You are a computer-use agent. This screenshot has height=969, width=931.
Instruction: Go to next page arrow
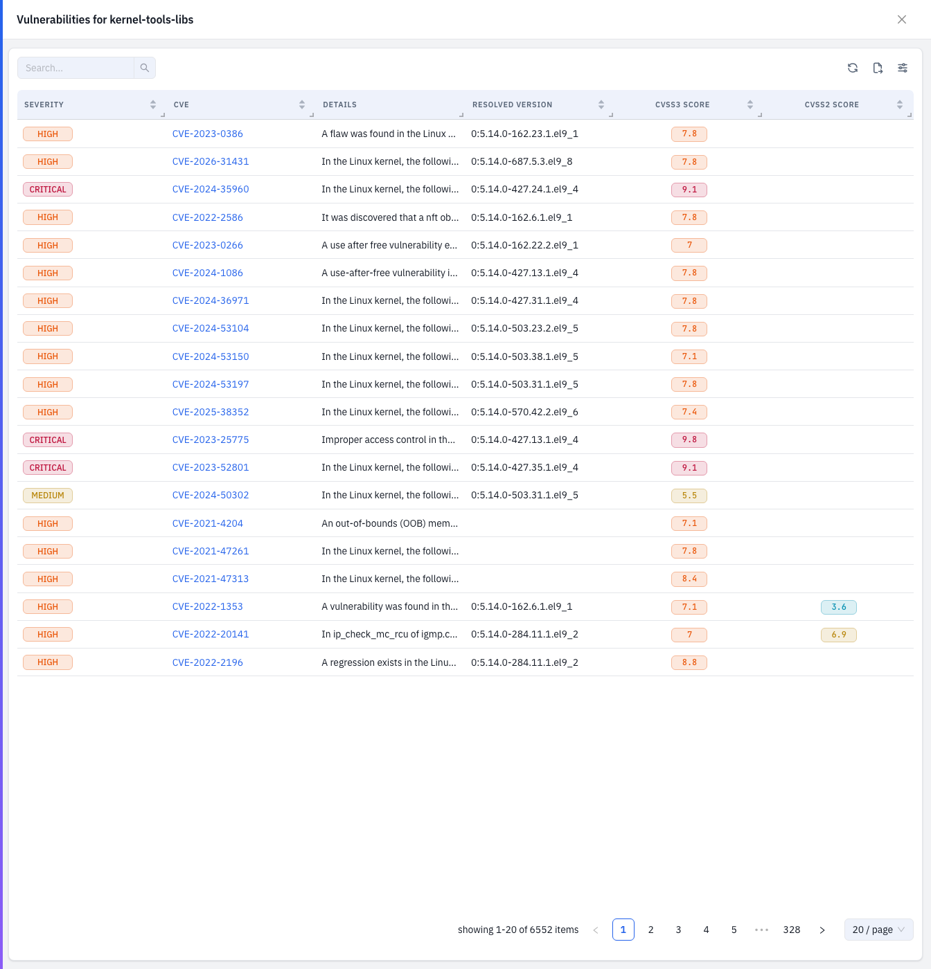(822, 930)
